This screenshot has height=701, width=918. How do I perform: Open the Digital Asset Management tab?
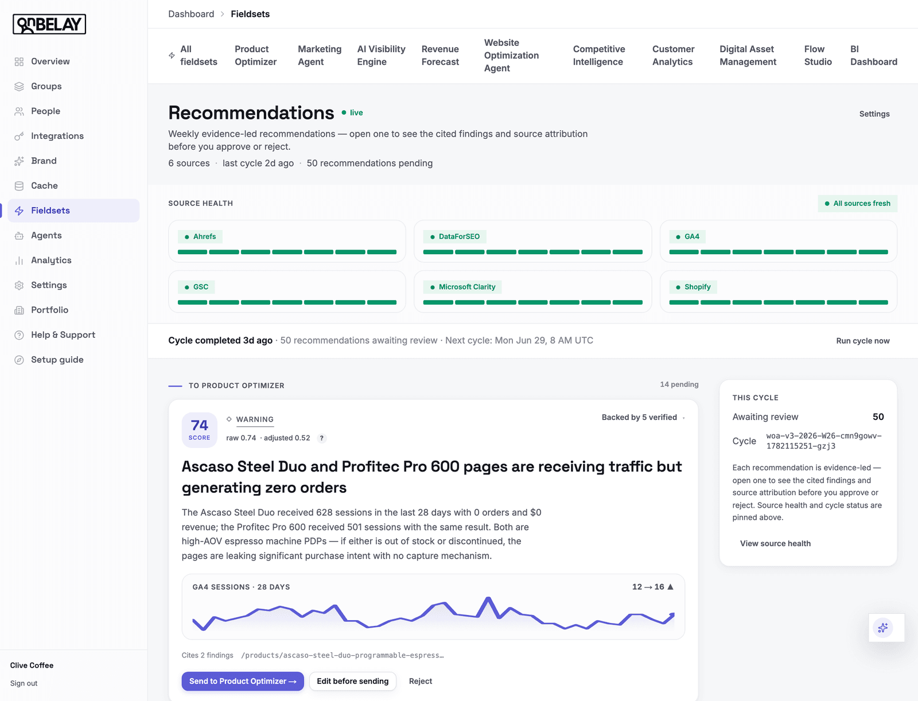748,56
